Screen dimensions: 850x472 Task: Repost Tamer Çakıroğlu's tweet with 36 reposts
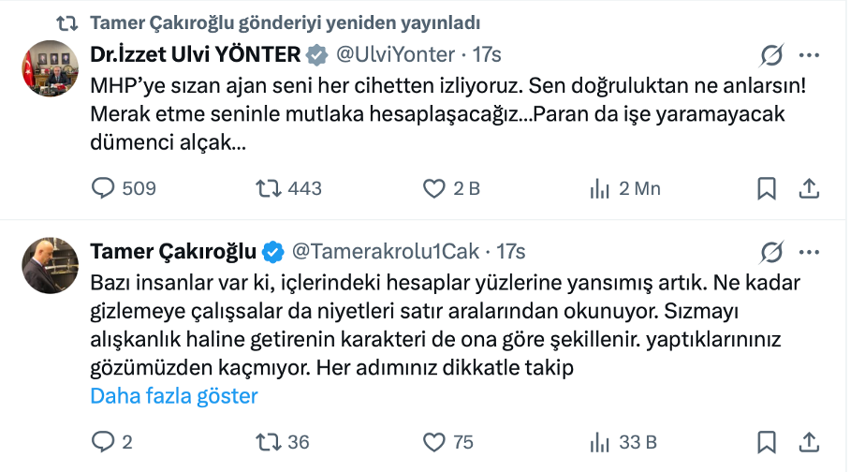pos(269,442)
